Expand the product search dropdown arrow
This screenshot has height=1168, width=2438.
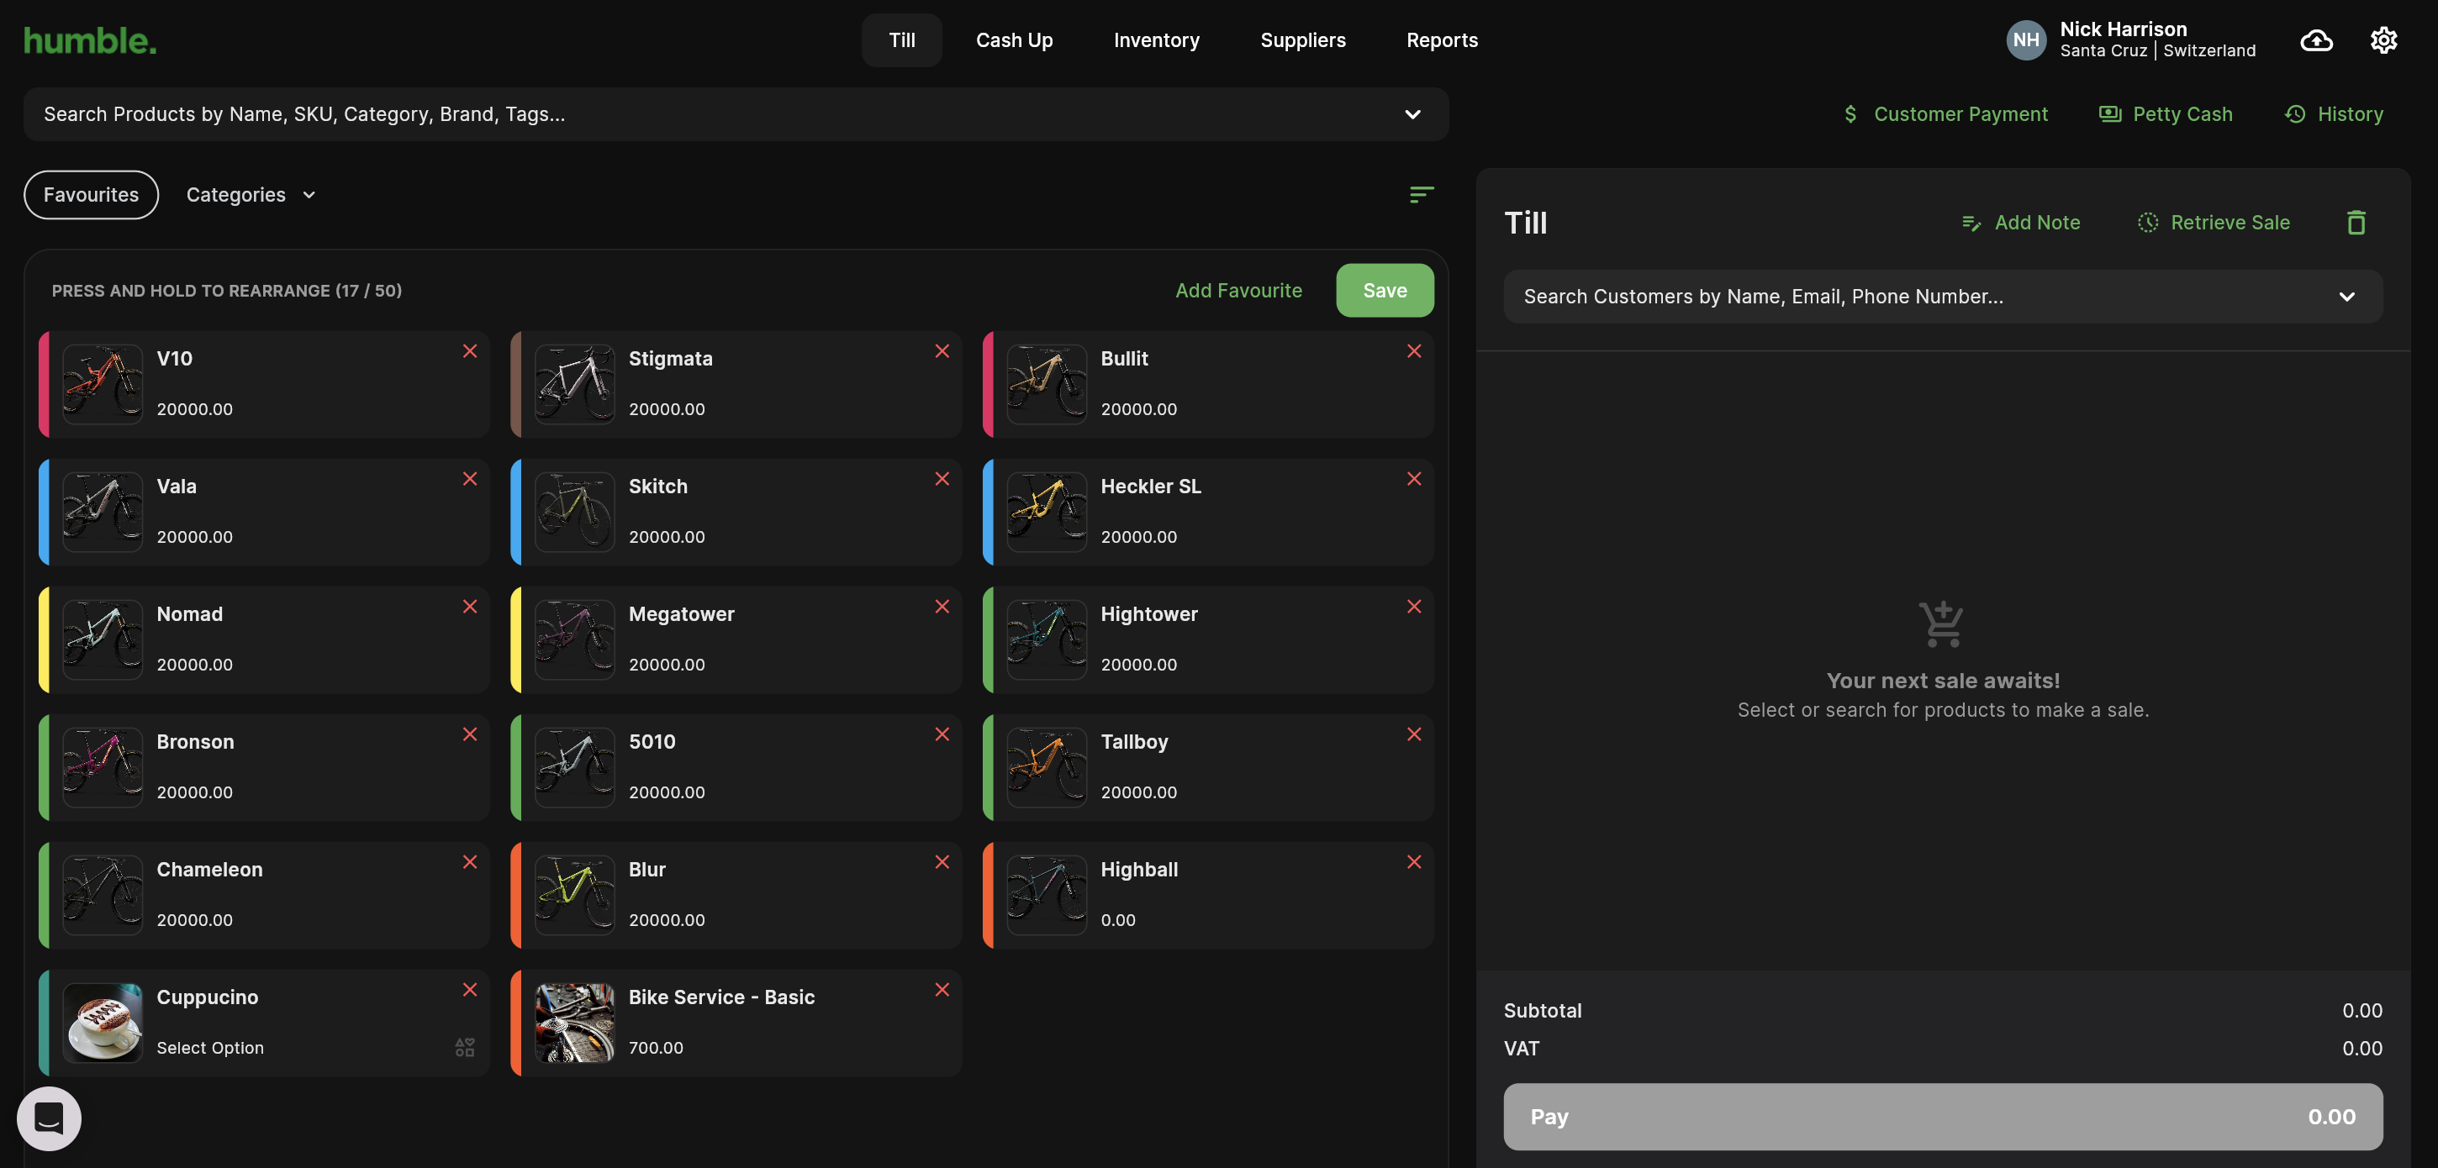point(1412,114)
